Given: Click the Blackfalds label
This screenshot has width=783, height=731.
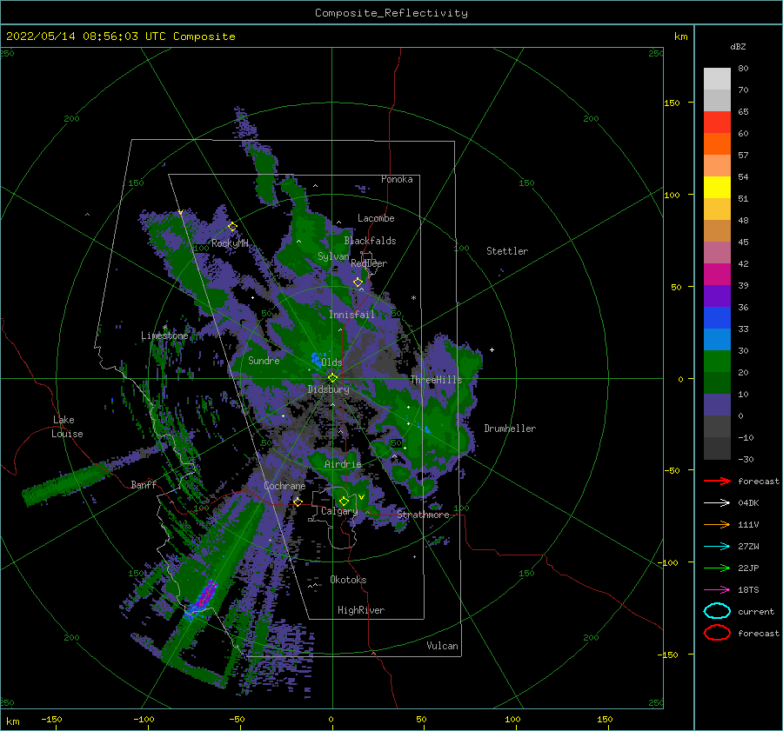Looking at the screenshot, I should coord(370,241).
